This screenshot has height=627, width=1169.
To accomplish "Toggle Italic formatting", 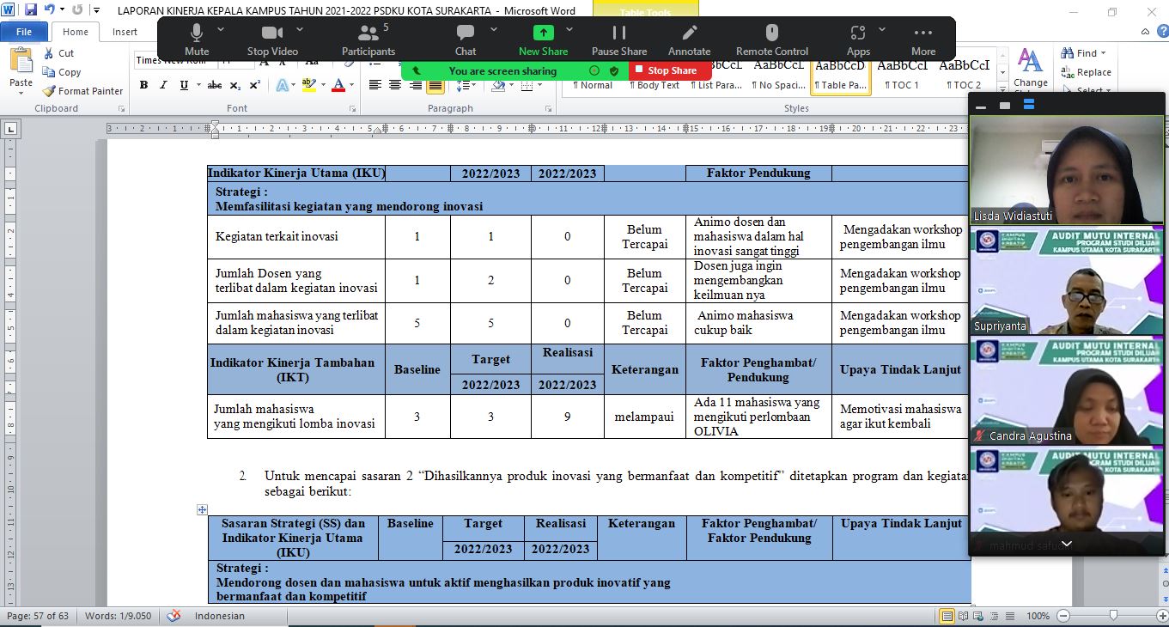I will 164,85.
